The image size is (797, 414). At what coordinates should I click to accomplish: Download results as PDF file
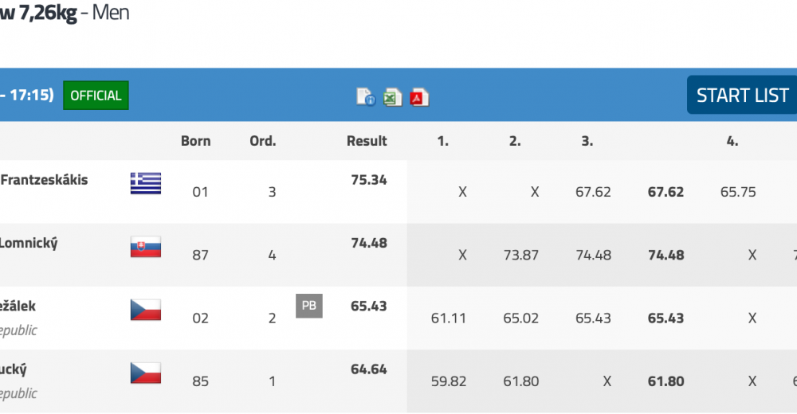point(419,97)
